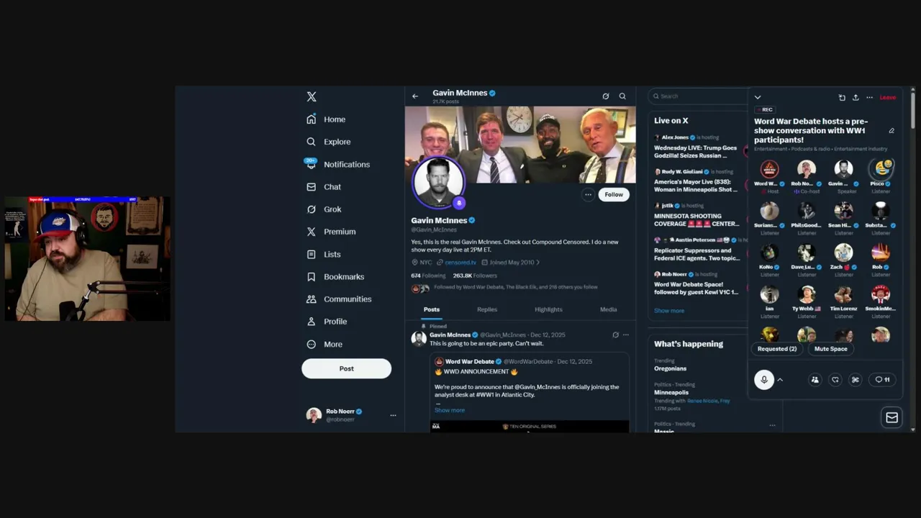The height and width of the screenshot is (518, 921).
Task: Edit the Space title pencil icon
Action: [891, 130]
